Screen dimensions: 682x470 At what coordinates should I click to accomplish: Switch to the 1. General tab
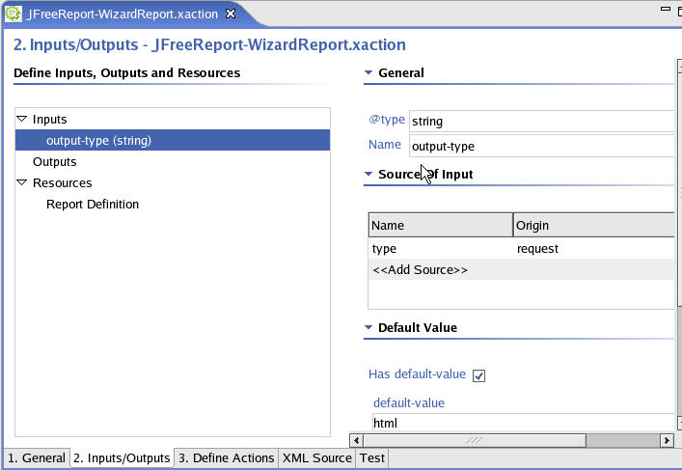pyautogui.click(x=37, y=457)
